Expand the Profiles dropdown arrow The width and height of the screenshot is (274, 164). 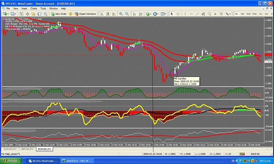(15, 14)
